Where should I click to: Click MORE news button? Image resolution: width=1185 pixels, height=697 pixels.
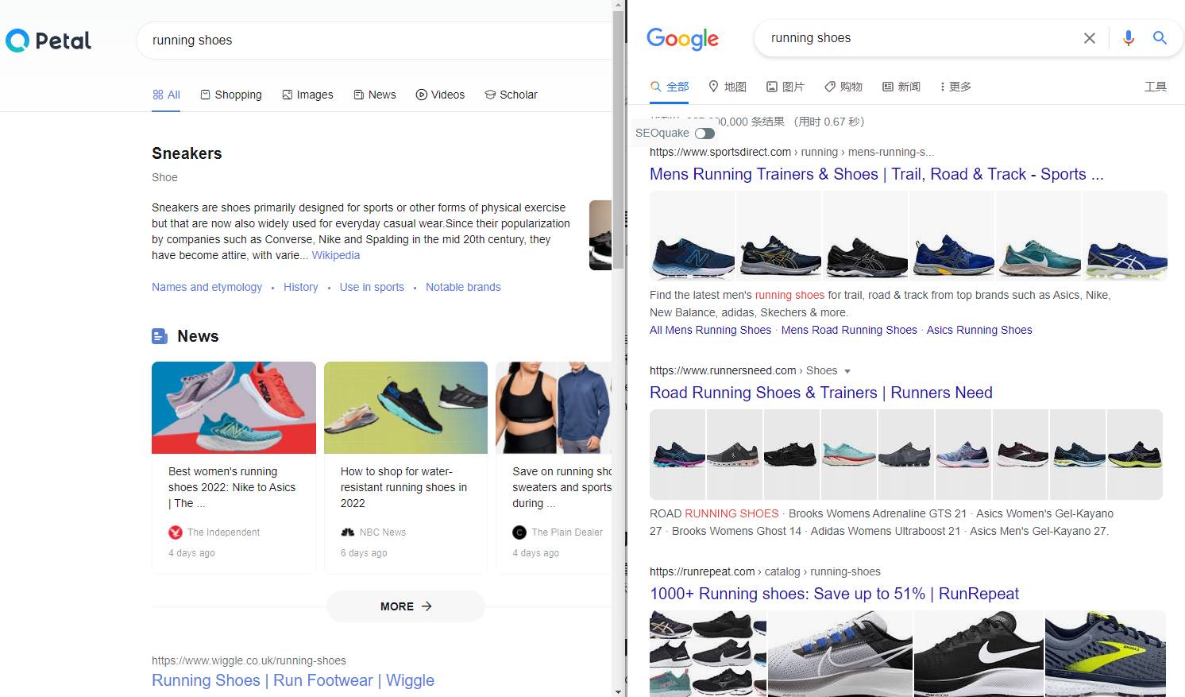pos(406,606)
